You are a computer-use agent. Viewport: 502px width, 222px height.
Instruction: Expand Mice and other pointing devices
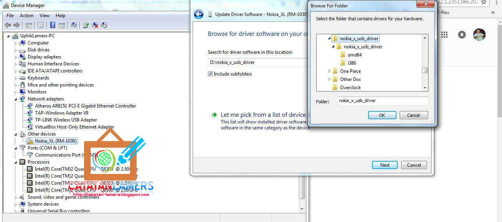point(16,85)
